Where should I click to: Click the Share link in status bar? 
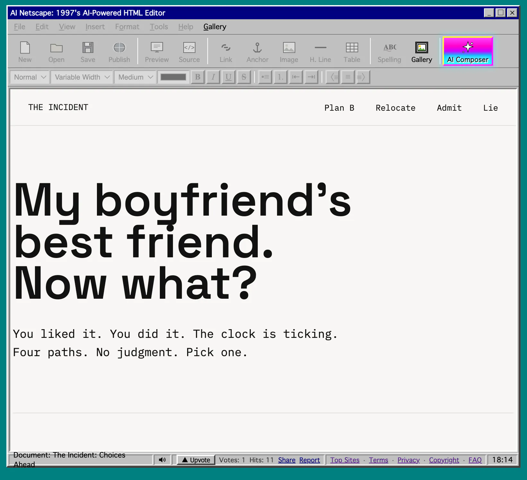click(287, 460)
